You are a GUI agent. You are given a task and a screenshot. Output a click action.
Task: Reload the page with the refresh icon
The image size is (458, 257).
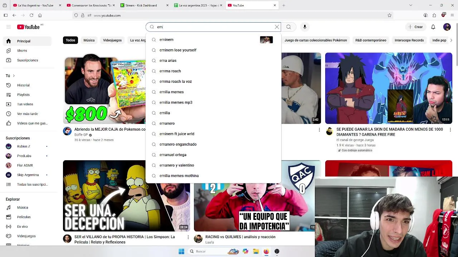pyautogui.click(x=31, y=15)
